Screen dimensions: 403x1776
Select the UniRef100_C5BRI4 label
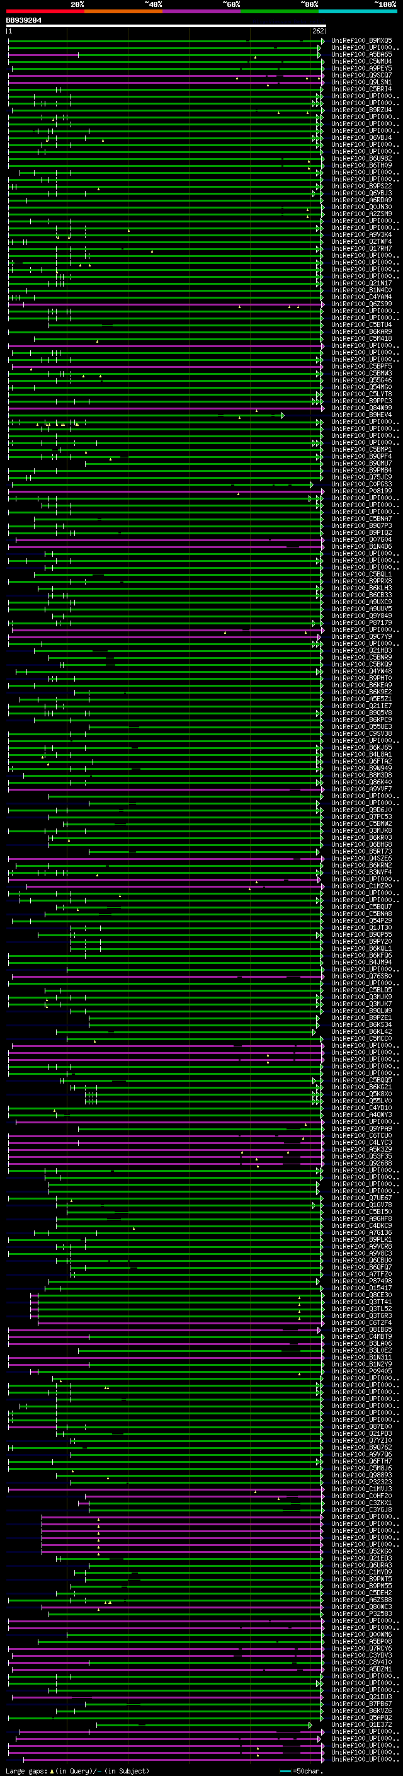(361, 89)
